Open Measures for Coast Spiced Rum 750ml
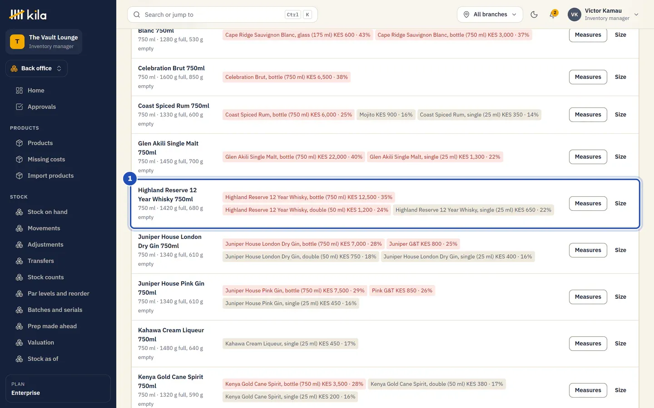 coord(588,115)
